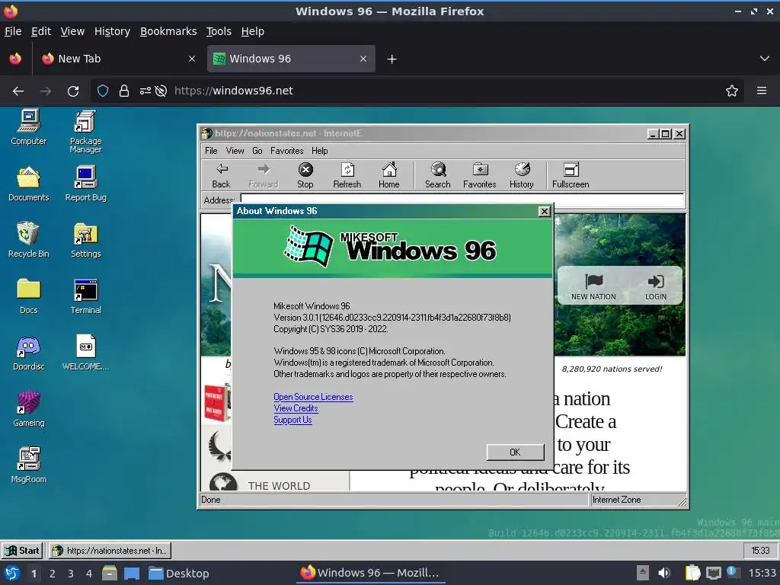The width and height of the screenshot is (780, 585).
Task: Select the nationstates.net taskbar button
Action: [x=110, y=551]
